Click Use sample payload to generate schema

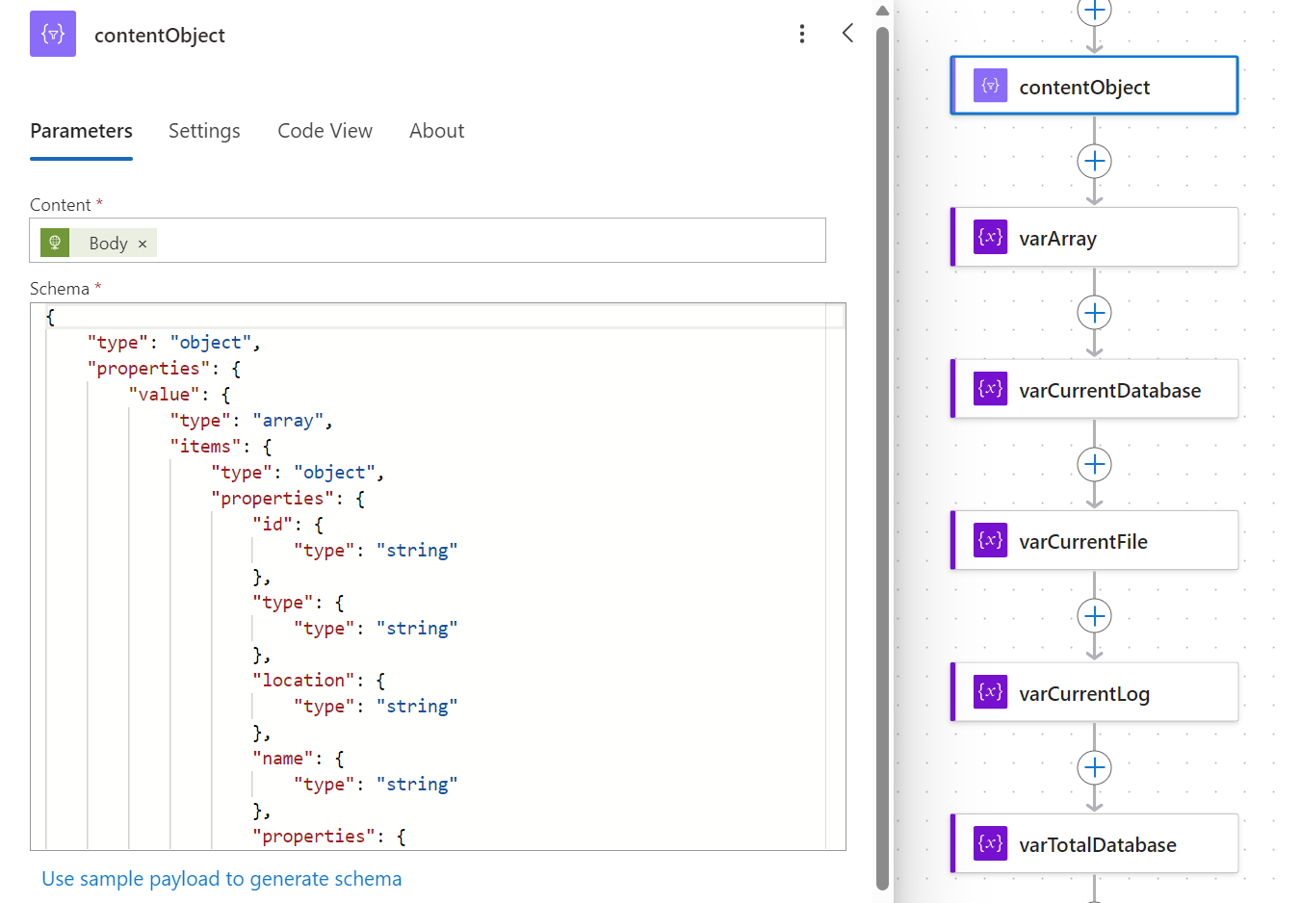[x=221, y=878]
